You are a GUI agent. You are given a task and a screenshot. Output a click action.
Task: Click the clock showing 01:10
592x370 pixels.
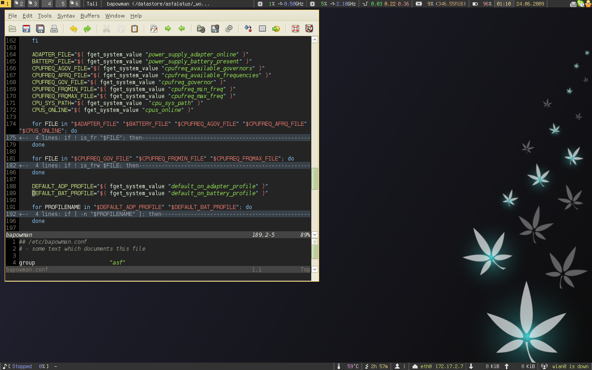pos(503,4)
